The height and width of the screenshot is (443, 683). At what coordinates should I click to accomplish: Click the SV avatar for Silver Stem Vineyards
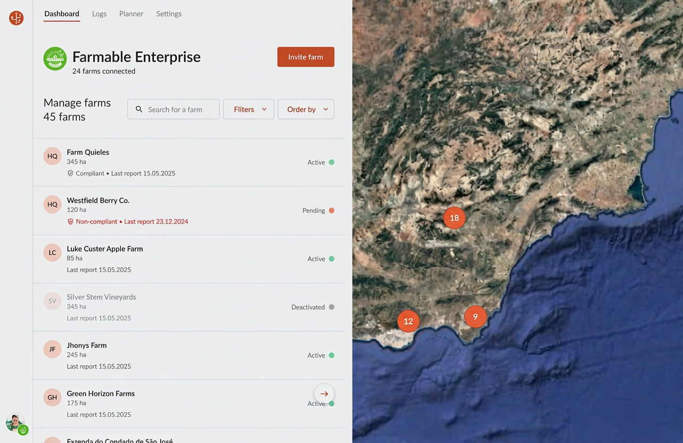[x=52, y=301]
